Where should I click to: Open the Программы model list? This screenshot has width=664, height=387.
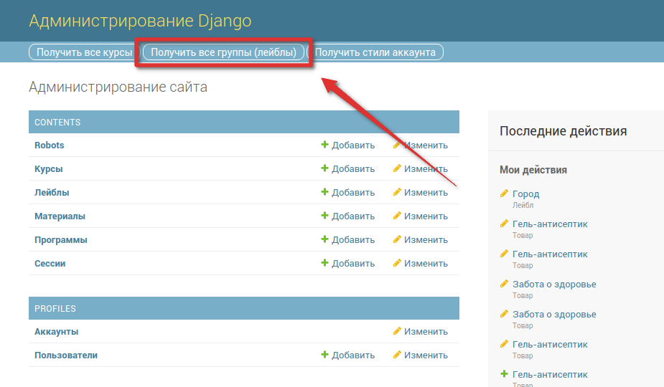(x=61, y=240)
